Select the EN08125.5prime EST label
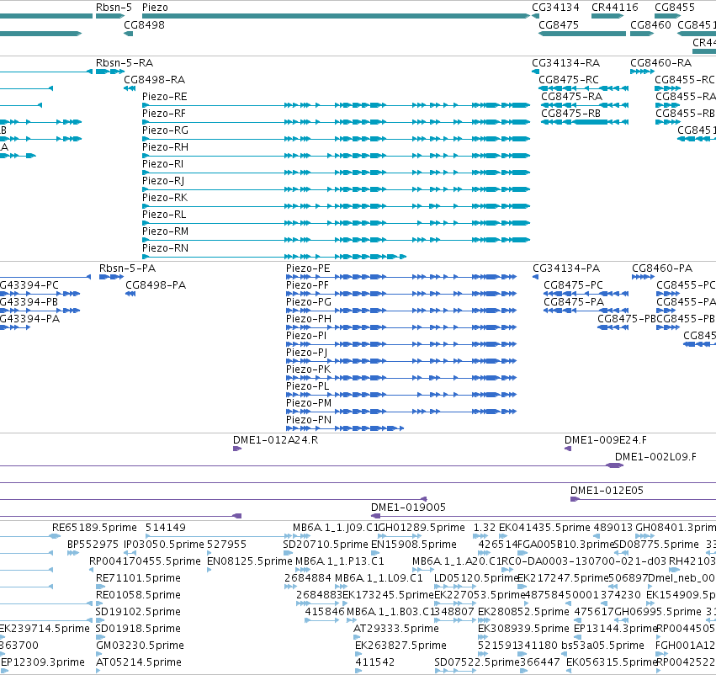Viewport: 716px width, 675px height. click(x=249, y=561)
